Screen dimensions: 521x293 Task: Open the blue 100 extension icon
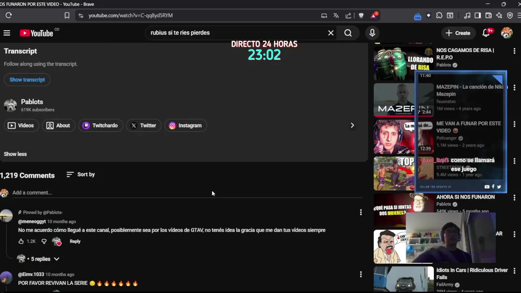[x=417, y=16]
